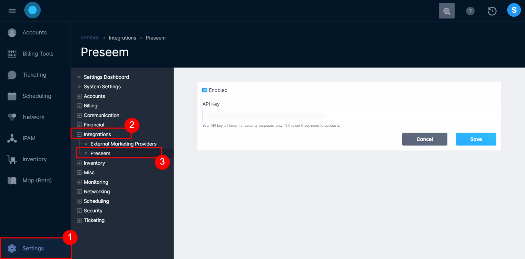Expand the Monitoring tree node
This screenshot has height=259, width=525.
(x=79, y=182)
